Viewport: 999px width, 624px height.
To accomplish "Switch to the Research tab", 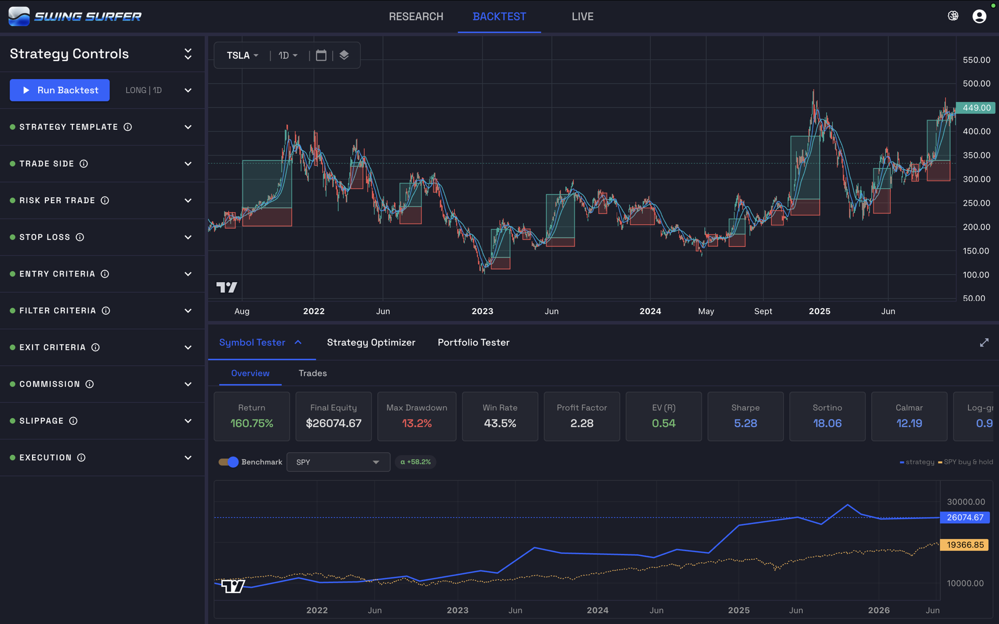I will coord(416,16).
